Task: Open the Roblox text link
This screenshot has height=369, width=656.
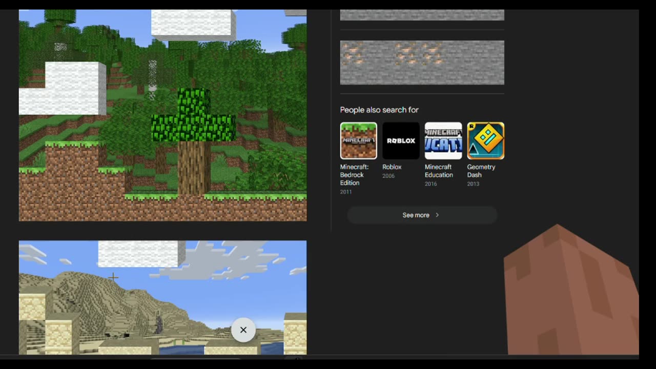Action: pos(392,167)
